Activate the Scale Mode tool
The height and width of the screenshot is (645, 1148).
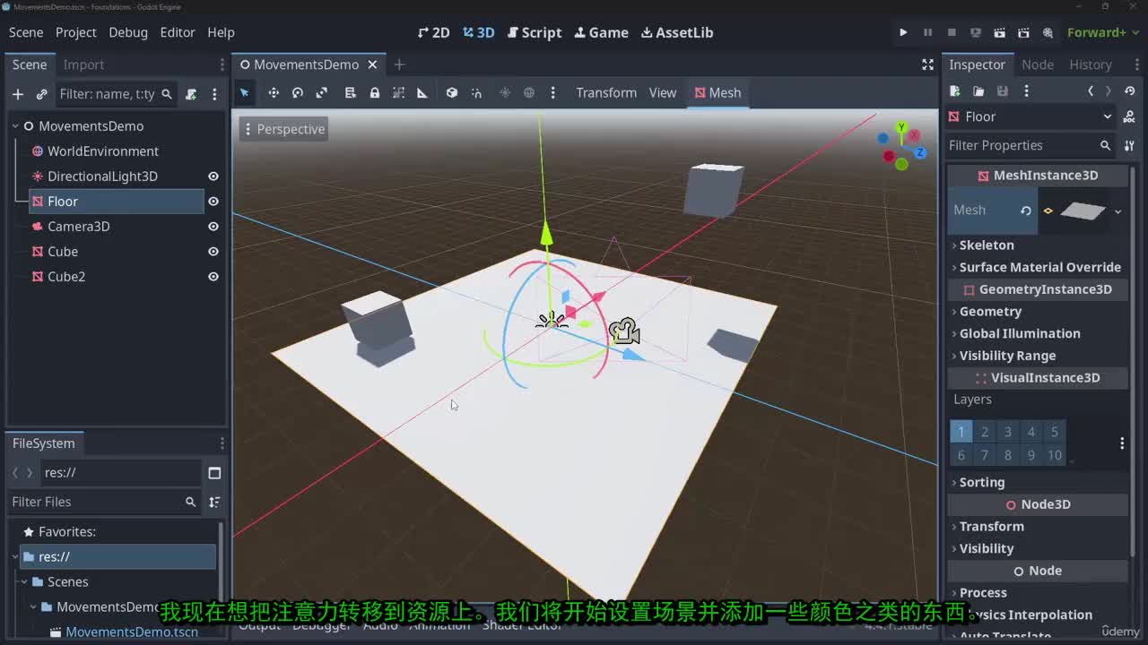(x=322, y=93)
